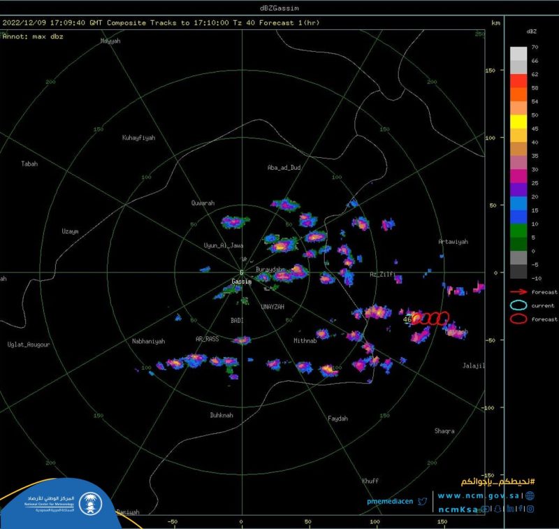Click the dBZ heading above the color scale
Viewport: 559px width, 529px height.
[531, 31]
